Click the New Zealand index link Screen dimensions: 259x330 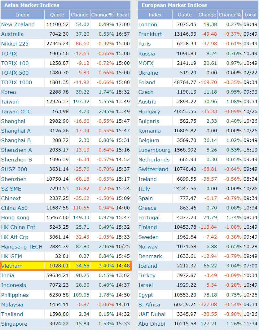point(18,24)
